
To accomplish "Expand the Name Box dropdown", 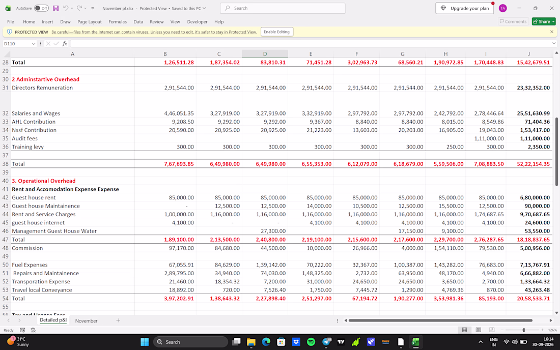I will coord(34,44).
